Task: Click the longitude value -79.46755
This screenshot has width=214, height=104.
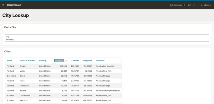Action: (87, 100)
